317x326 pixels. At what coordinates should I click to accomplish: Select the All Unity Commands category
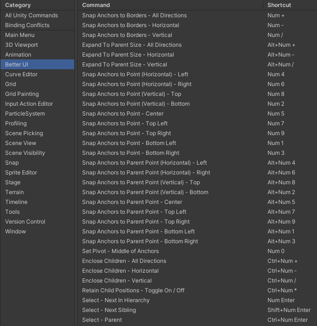tap(31, 15)
